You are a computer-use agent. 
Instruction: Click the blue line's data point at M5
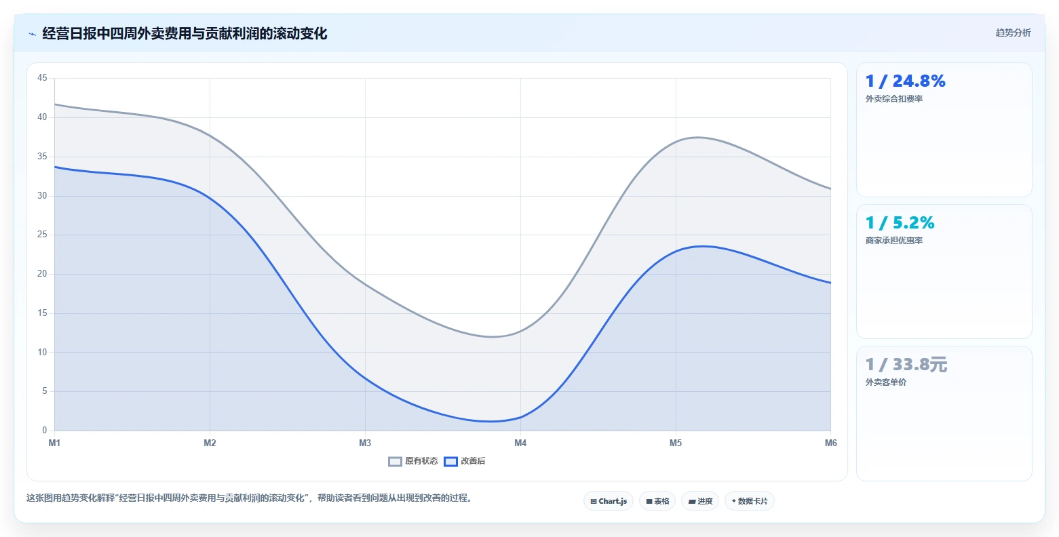click(x=676, y=250)
